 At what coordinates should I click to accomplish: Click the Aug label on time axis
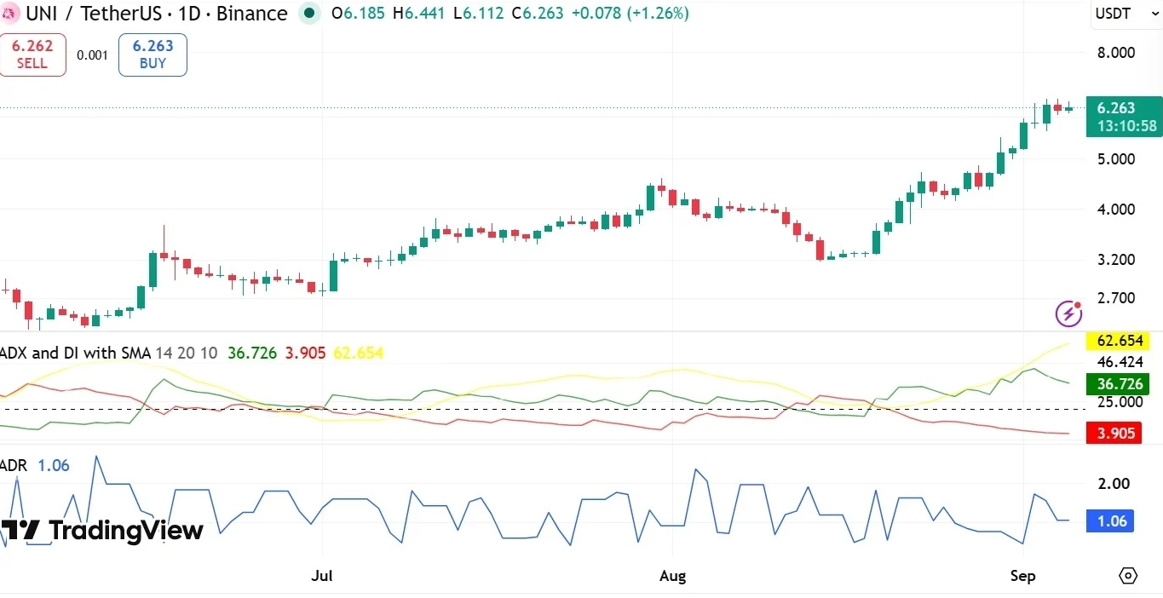point(672,576)
